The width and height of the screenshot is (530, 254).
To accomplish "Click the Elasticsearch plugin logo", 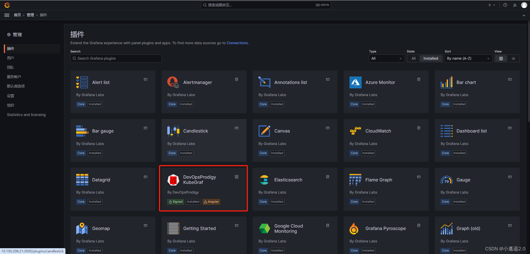I will click(x=264, y=180).
